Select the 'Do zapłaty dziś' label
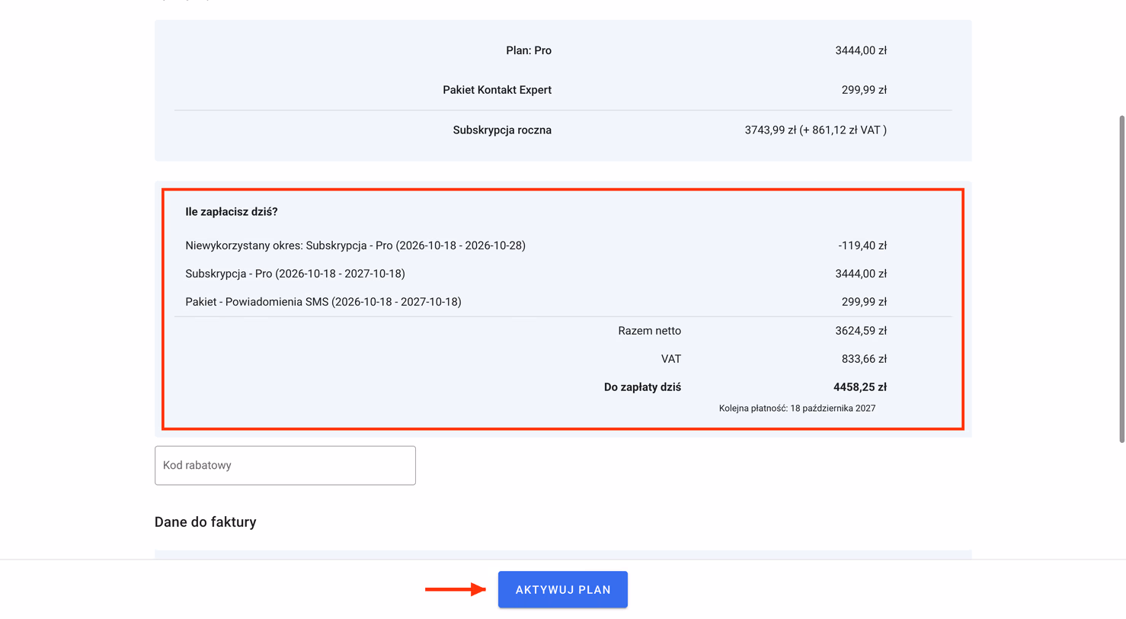This screenshot has height=619, width=1126. (x=643, y=387)
